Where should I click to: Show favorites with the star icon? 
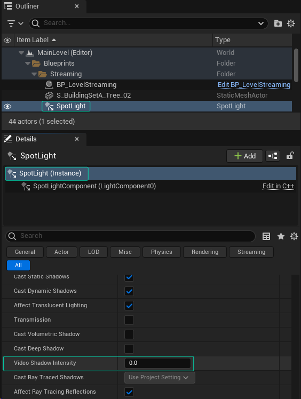tap(281, 236)
